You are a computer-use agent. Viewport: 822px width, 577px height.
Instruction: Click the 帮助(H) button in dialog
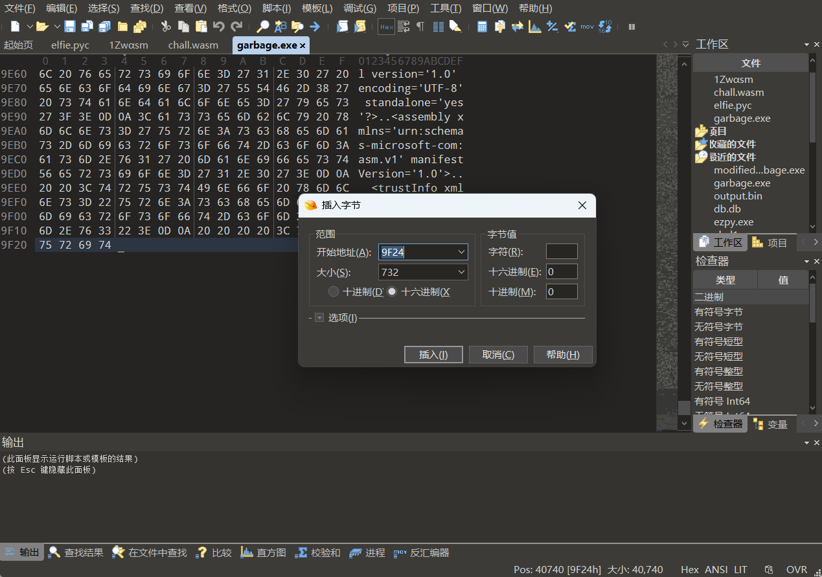tap(562, 355)
